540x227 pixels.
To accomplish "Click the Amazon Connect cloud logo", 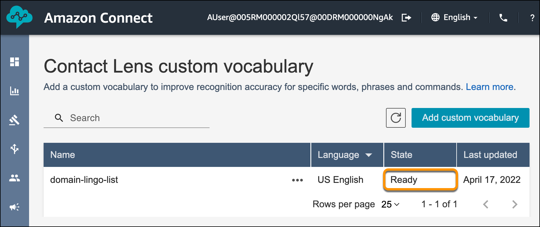I will [19, 17].
